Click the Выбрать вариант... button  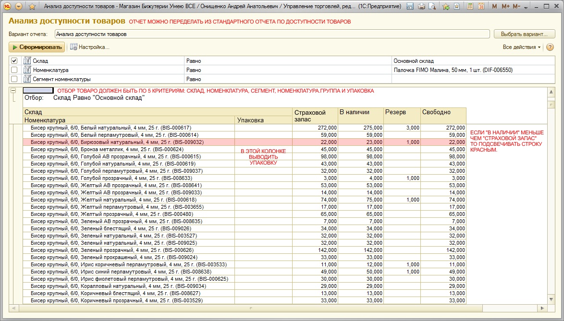point(524,34)
